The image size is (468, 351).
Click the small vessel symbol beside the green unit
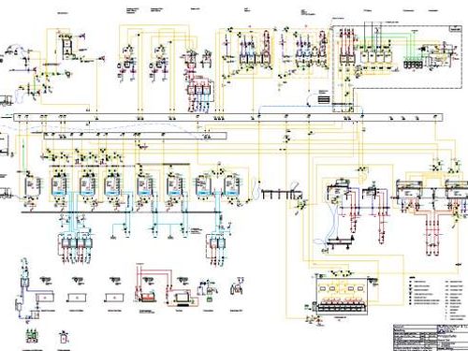pos(64,338)
